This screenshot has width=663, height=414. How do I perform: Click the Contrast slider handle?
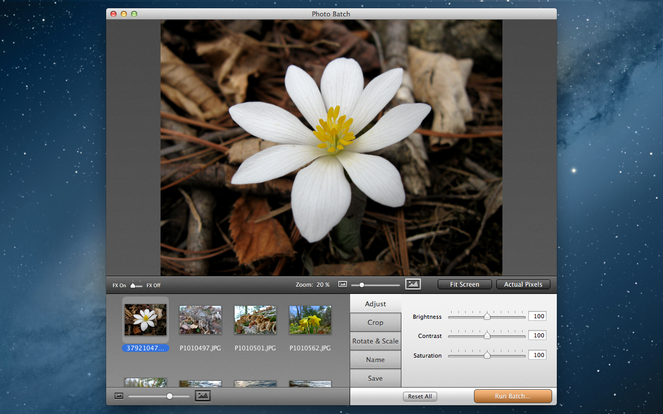487,335
